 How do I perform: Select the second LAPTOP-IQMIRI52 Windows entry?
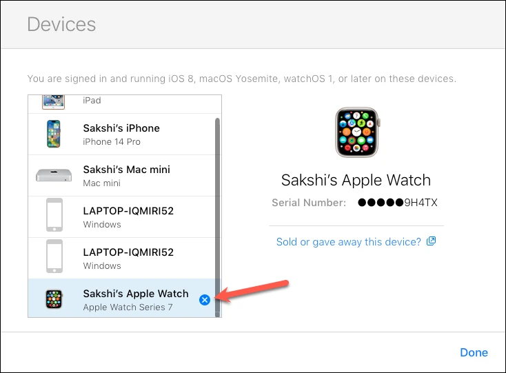click(x=121, y=258)
